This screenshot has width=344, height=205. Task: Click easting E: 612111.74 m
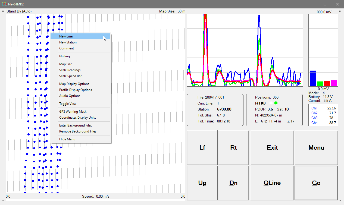point(268,121)
